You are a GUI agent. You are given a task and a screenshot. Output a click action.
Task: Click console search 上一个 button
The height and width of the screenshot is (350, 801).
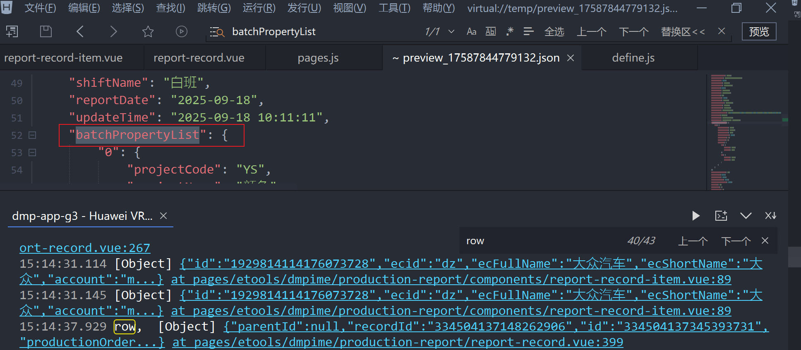point(693,241)
